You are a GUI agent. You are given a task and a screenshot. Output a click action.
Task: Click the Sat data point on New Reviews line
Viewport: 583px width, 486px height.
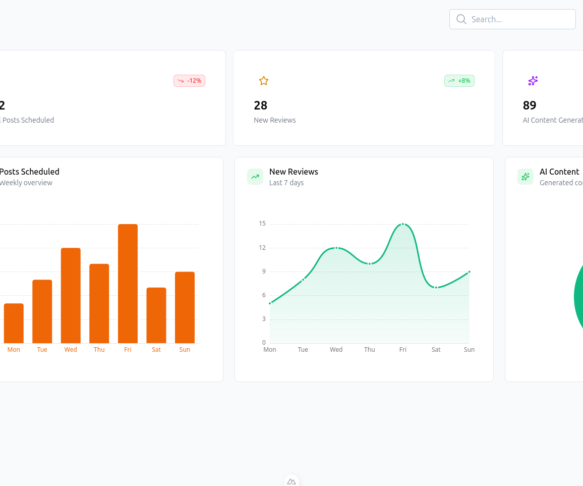click(x=436, y=288)
